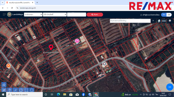Screen dimensions: 174x97
Task: Click the red search button
Action: [x=95, y=15]
